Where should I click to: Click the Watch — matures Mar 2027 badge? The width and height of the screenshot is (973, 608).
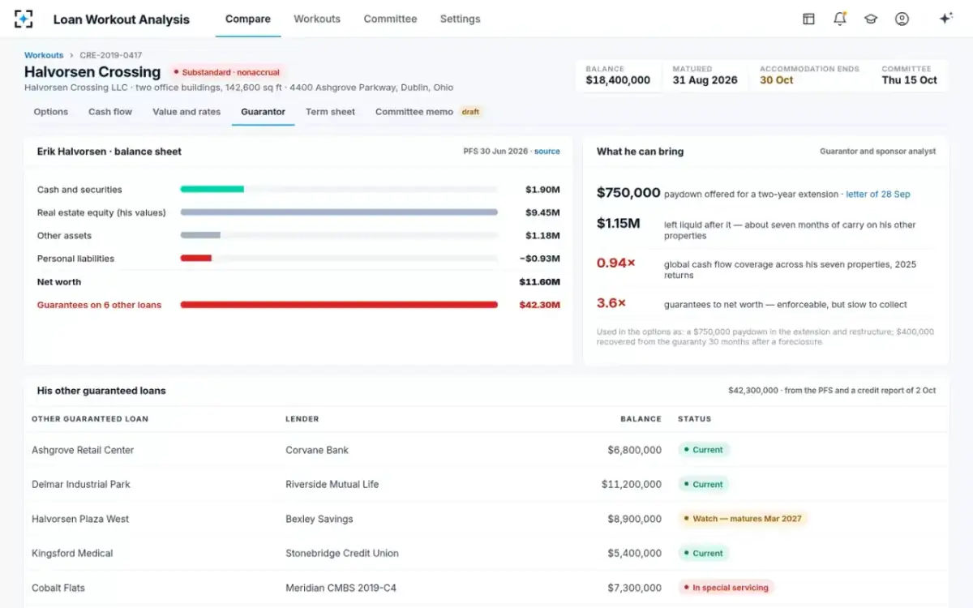coord(743,519)
